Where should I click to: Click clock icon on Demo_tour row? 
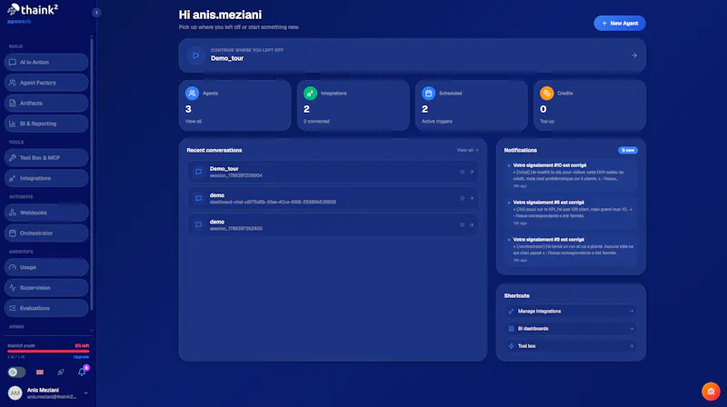click(462, 172)
